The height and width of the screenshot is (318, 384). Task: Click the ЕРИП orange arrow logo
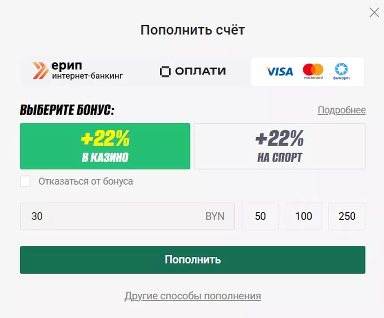[x=40, y=71]
